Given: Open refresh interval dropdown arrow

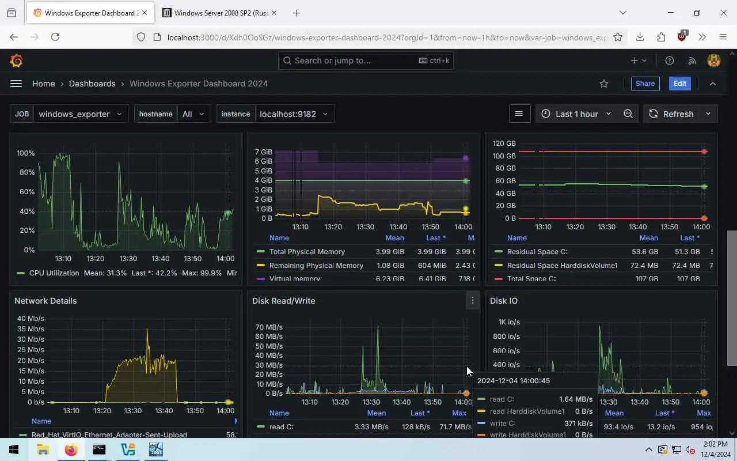Looking at the screenshot, I should [708, 114].
